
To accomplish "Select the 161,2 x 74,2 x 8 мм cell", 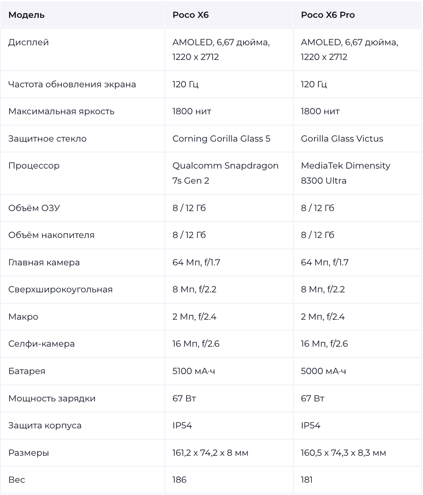I will click(210, 453).
